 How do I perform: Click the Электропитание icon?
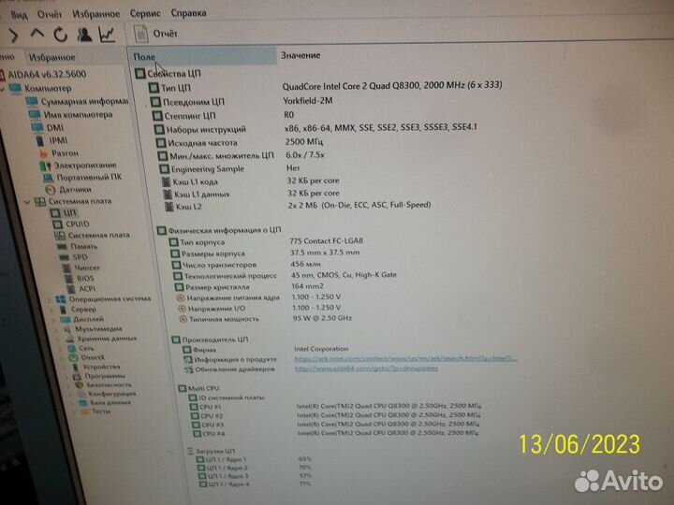click(x=45, y=166)
